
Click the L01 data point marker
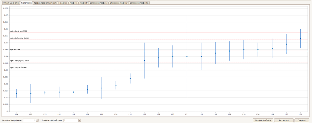point(300,39)
